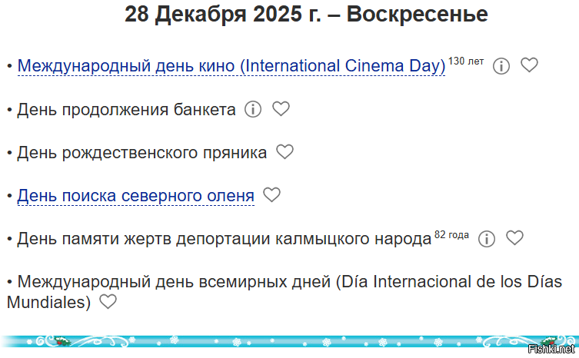Show info for День продолжения банкета
The width and height of the screenshot is (579, 358).
253,109
